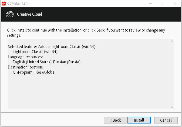
Task: Click the 'Destination location:' line
Action: [25, 67]
